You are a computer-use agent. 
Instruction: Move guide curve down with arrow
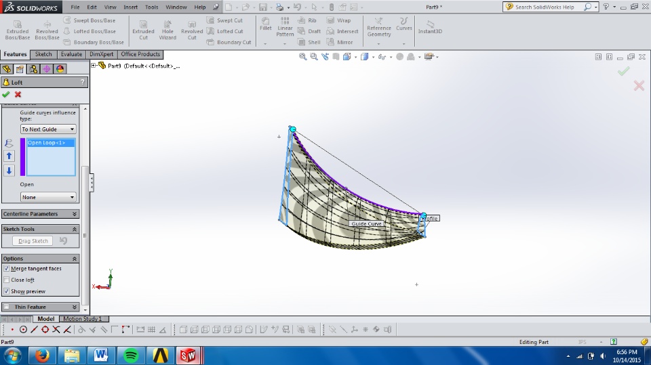9,171
